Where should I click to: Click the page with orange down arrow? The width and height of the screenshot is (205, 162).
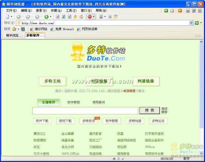(x=101, y=17)
